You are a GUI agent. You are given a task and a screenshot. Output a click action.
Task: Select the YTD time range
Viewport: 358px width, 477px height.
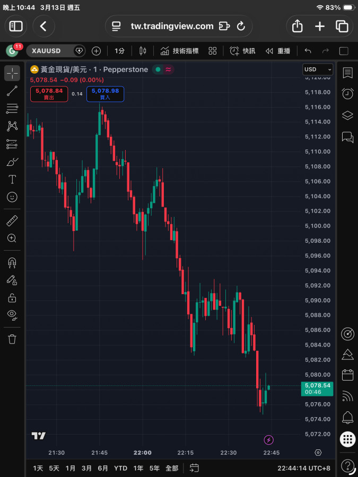[120, 468]
